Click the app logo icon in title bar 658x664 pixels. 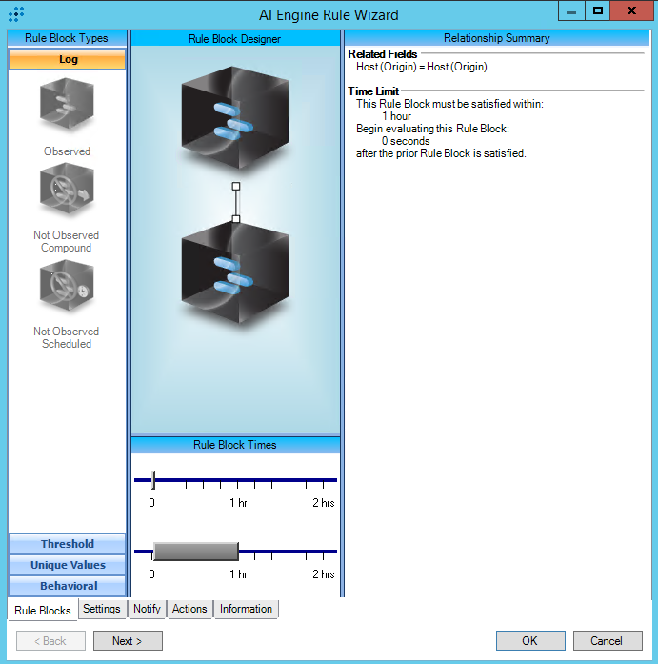coord(16,14)
